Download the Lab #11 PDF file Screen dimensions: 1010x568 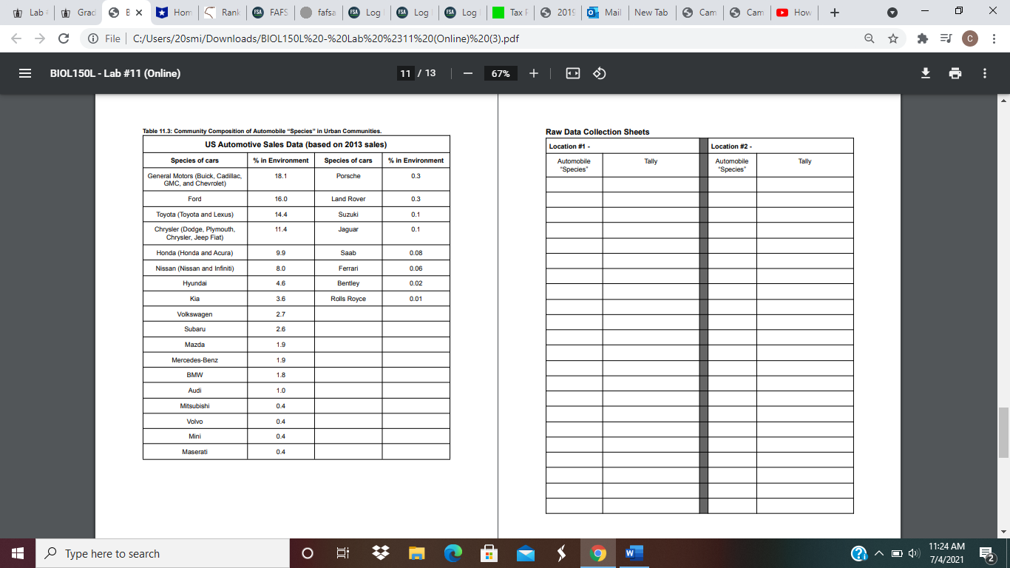pos(925,73)
